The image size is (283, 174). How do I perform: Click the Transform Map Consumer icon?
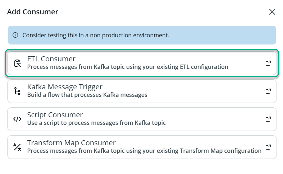(x=17, y=147)
